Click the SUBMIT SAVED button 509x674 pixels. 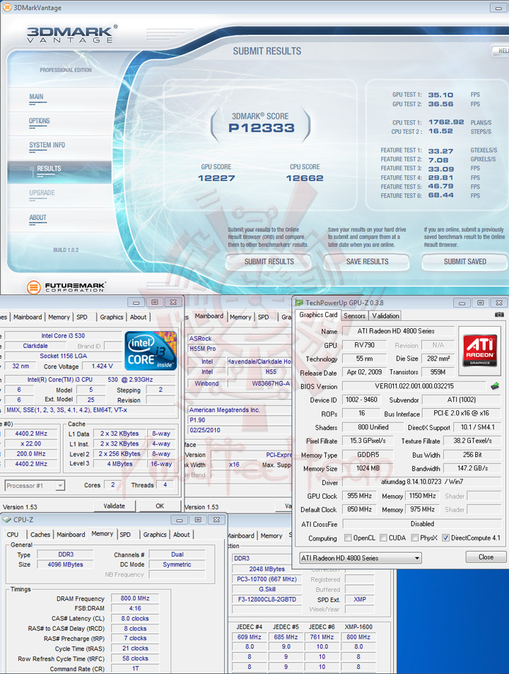(464, 262)
